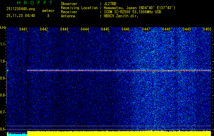Click the kHz axis unit label
The height and width of the screenshot is (136, 214).
click(x=3, y=27)
